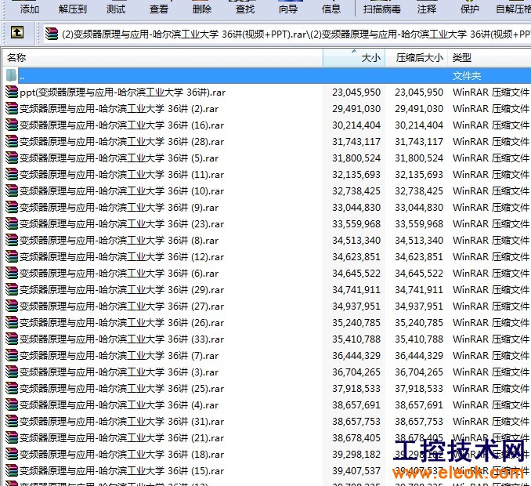Click the Extract To (解压到) toolbar button
Image resolution: width=531 pixels, height=486 pixels.
[x=73, y=9]
